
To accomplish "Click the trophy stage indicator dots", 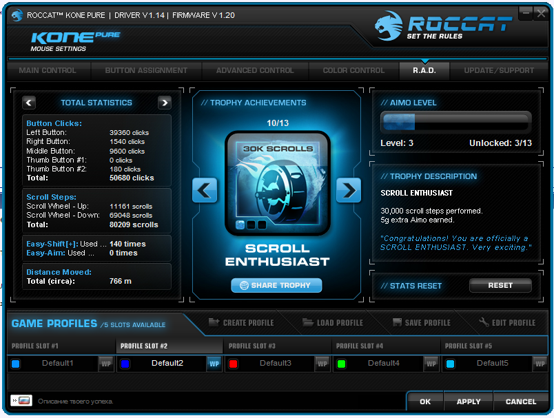I will click(x=251, y=224).
